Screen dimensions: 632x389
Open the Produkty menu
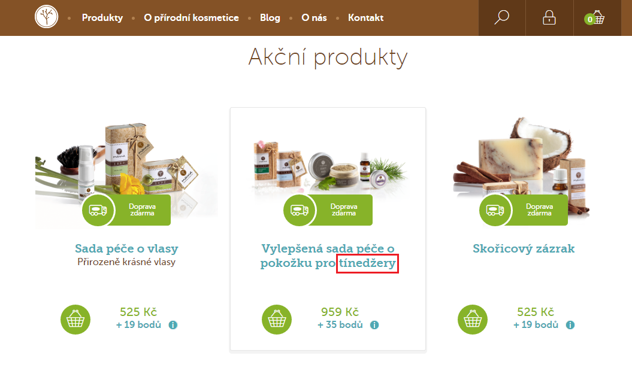[102, 18]
